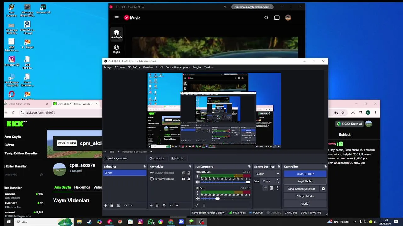Toggle the lock on the Oyun Yakalama source

click(x=189, y=173)
